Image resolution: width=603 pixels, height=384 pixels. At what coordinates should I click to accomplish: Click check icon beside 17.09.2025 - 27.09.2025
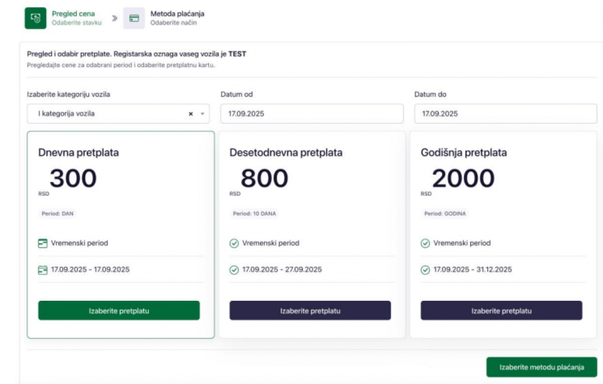pyautogui.click(x=234, y=270)
